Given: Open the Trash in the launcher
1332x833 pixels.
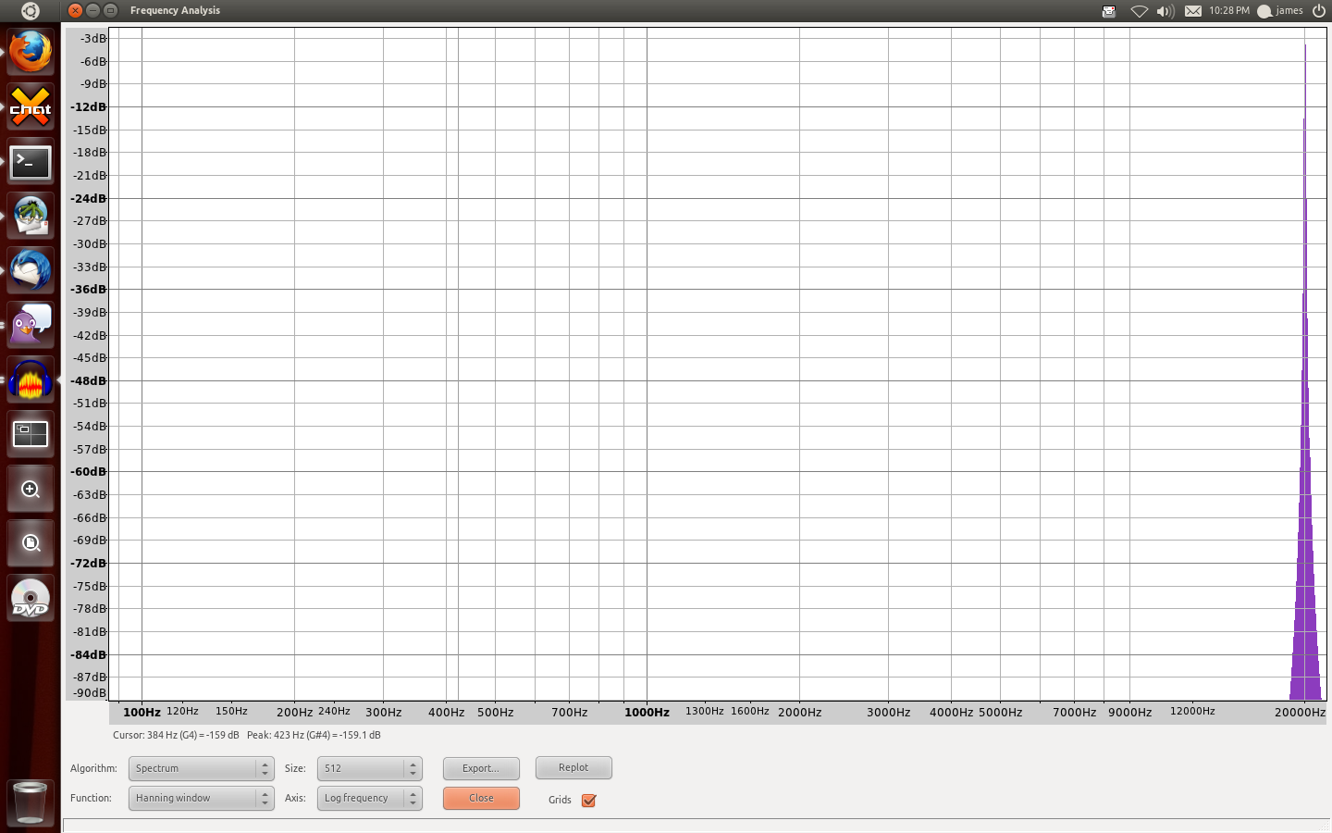Looking at the screenshot, I should pos(31,802).
